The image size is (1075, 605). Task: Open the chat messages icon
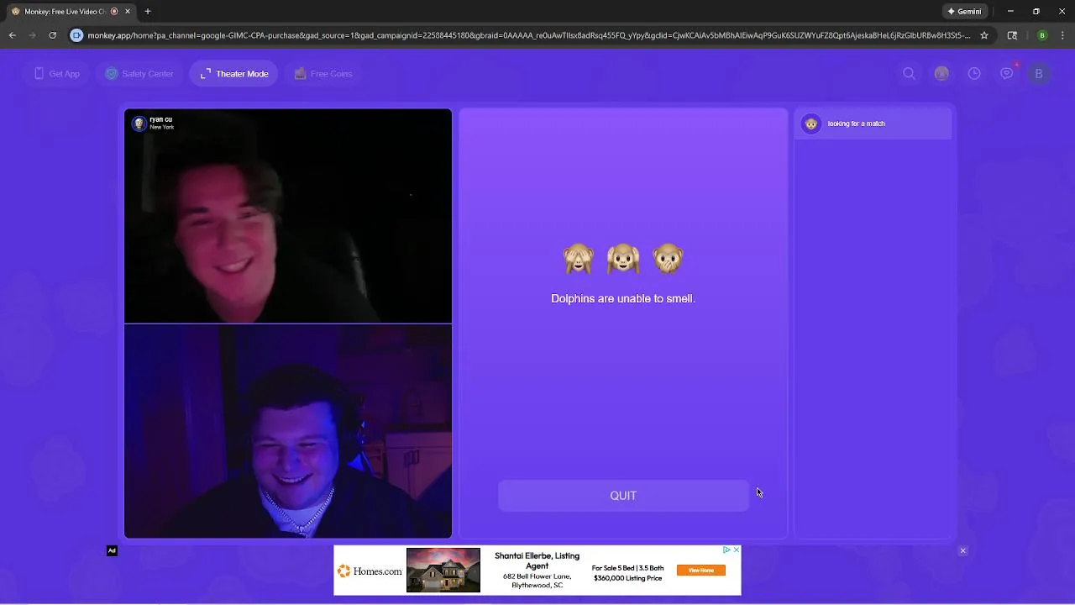[x=1006, y=74]
